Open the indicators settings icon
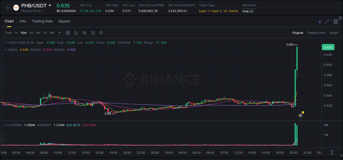This screenshot has height=160, width=343. [92, 33]
